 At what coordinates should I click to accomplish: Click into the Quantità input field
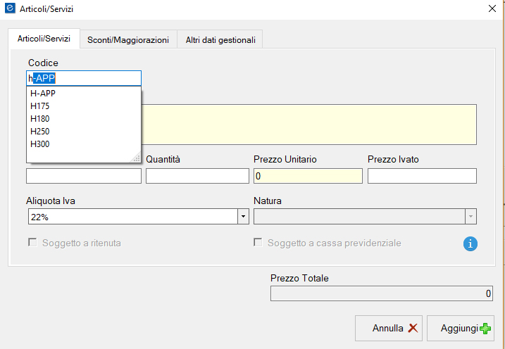tap(197, 176)
